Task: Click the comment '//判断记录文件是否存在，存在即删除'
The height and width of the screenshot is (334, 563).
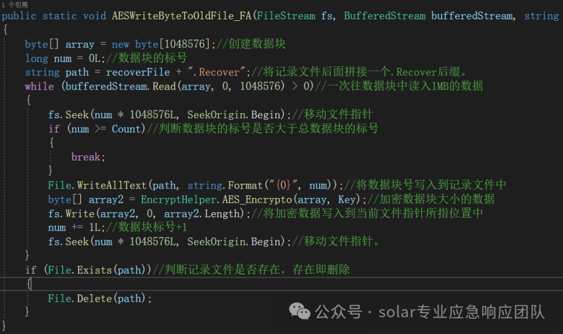Action: point(251,270)
